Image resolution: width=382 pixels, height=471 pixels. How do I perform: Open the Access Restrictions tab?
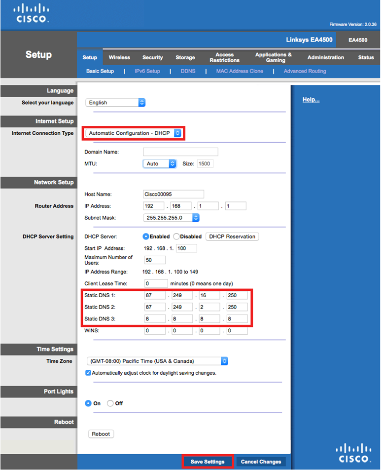(225, 57)
